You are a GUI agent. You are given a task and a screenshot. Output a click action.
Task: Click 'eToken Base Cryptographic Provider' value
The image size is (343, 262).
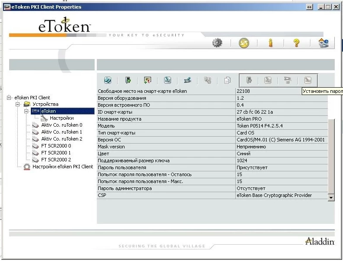tap(274, 195)
